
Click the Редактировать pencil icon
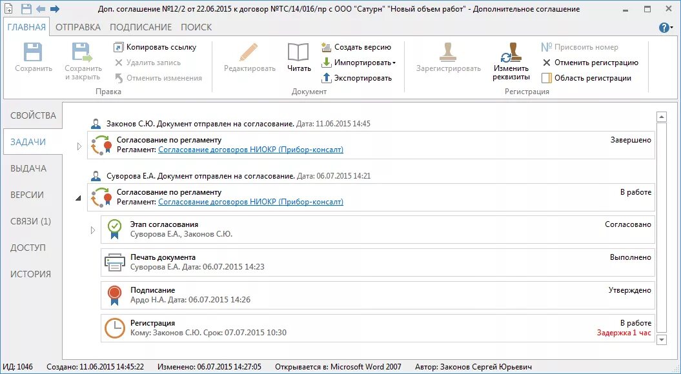coord(249,52)
